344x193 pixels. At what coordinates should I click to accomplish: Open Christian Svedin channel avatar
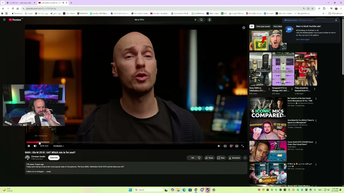(27, 158)
